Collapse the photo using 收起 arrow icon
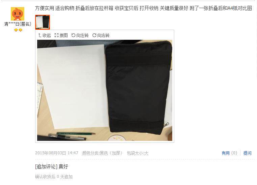This screenshot has height=185, width=257. click(40, 35)
